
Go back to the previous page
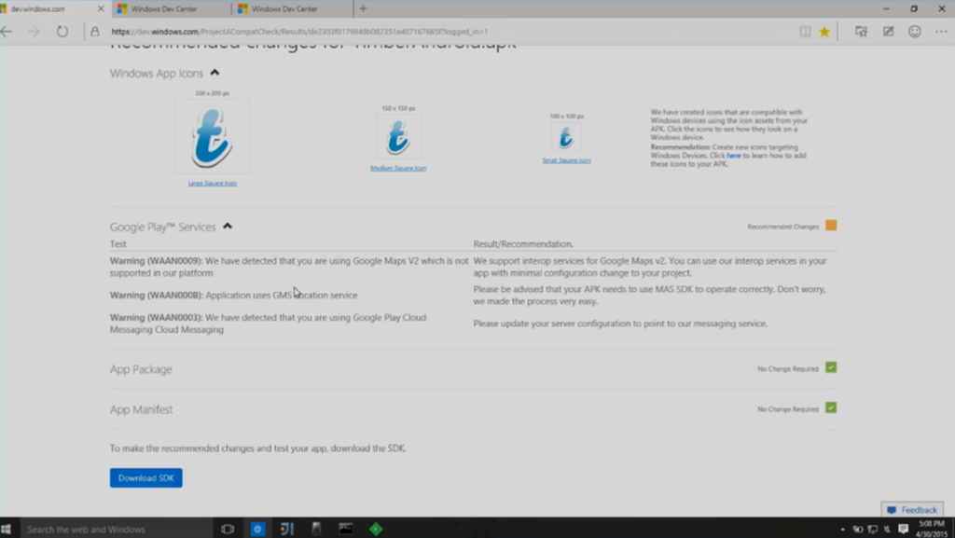(x=7, y=32)
